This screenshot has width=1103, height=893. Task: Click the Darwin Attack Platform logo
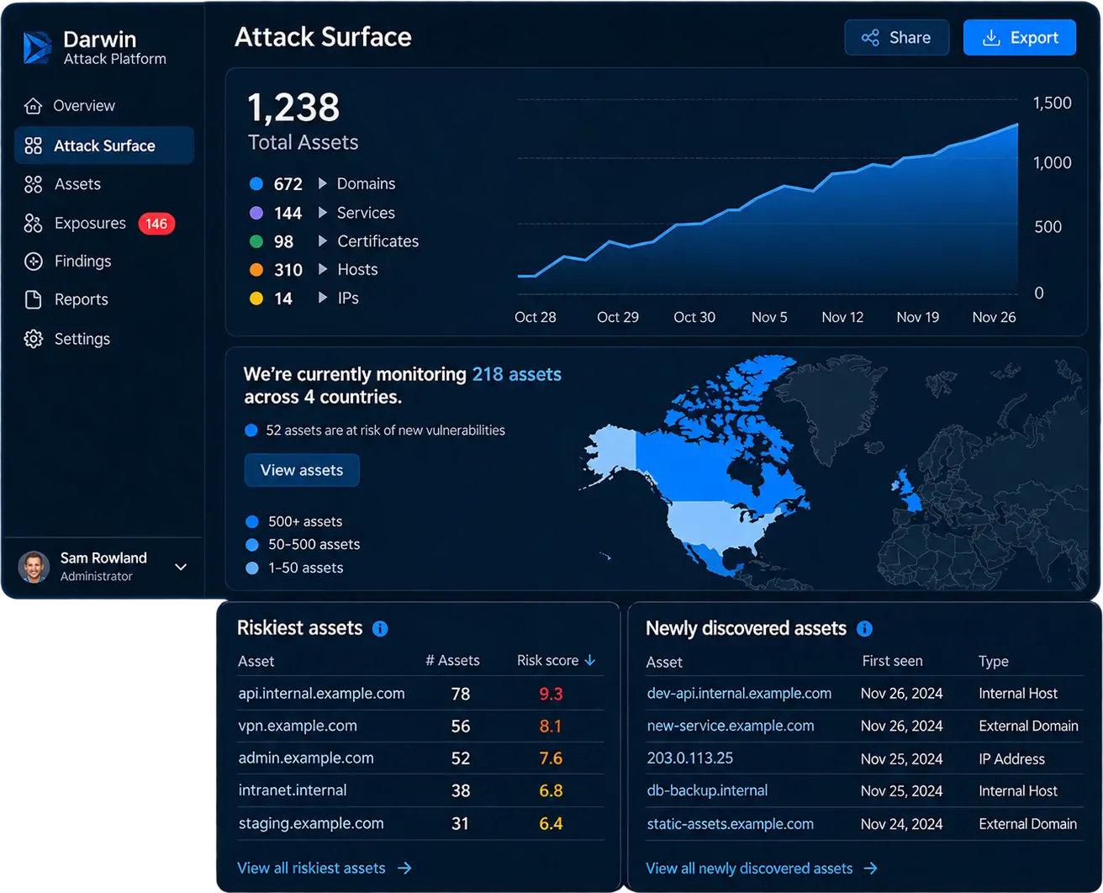[37, 48]
